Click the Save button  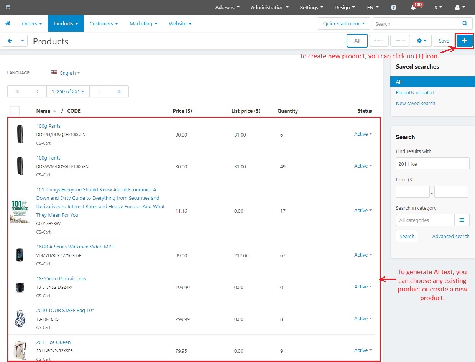click(444, 41)
